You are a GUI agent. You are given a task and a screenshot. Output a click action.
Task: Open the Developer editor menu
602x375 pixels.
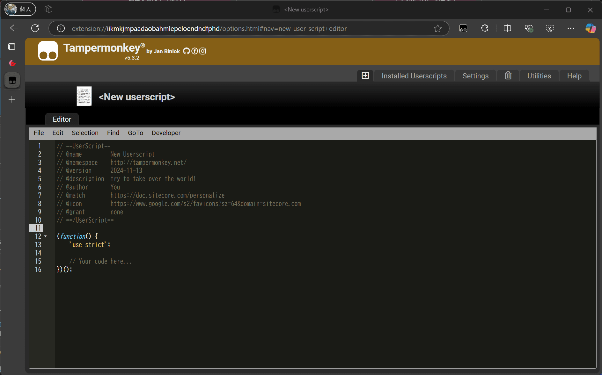click(x=166, y=133)
